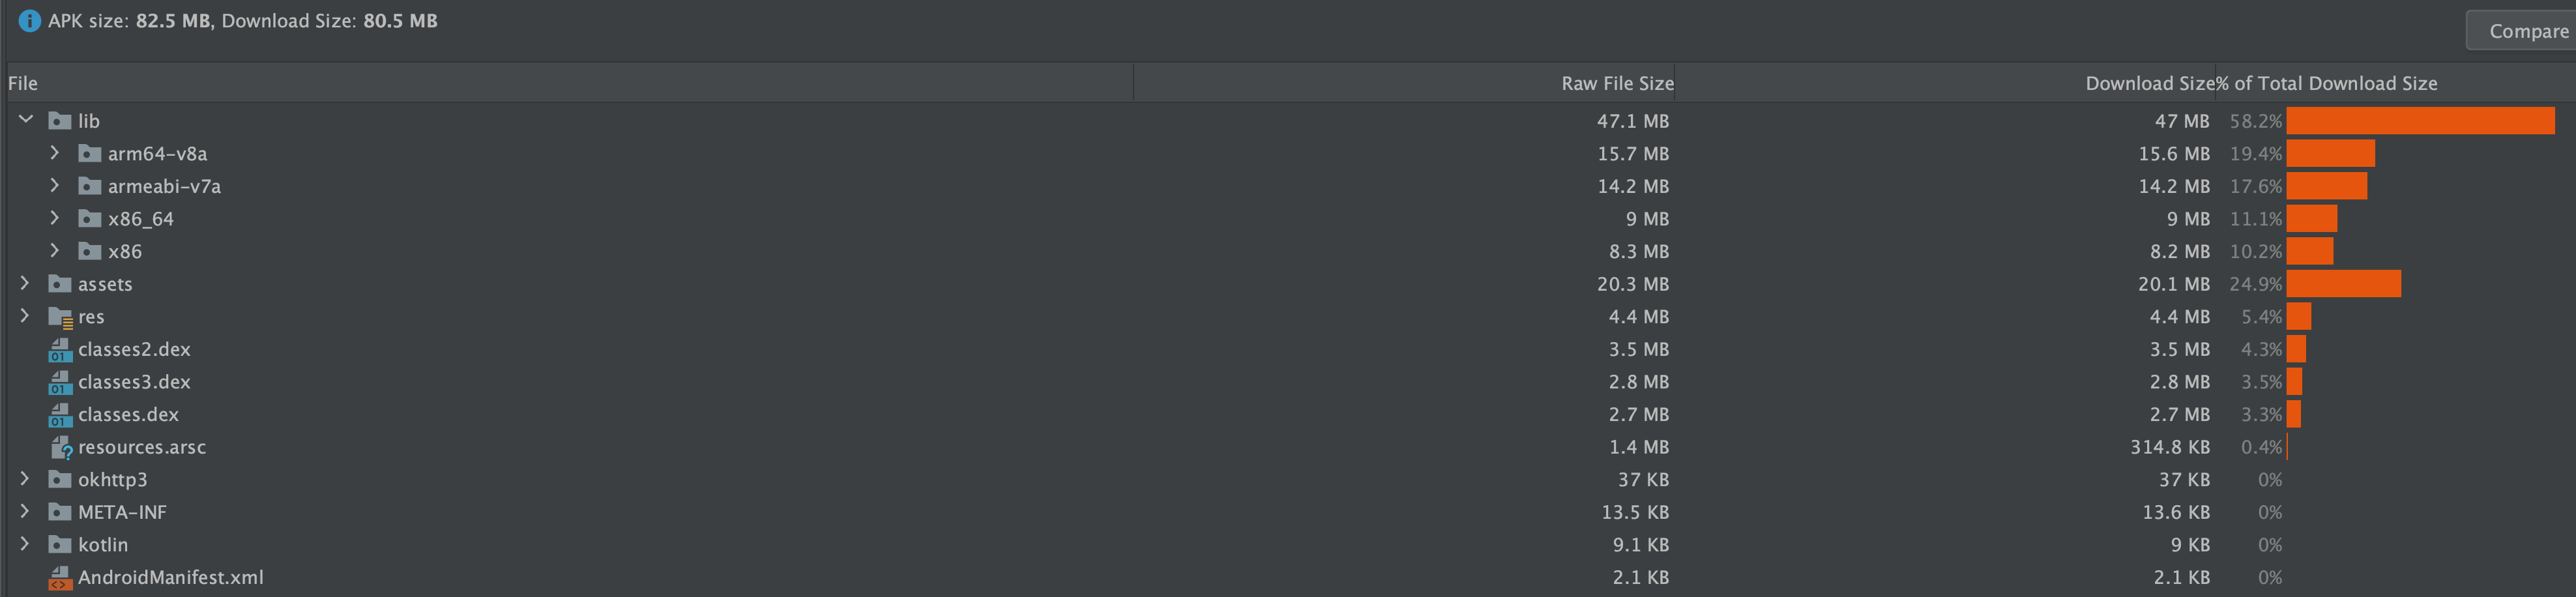The width and height of the screenshot is (2576, 597).
Task: Collapse the lib folder
Action: 26,120
